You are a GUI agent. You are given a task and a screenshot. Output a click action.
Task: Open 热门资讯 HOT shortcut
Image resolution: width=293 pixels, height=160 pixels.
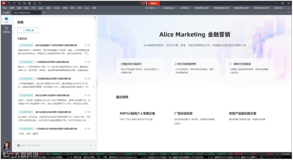[153, 8]
